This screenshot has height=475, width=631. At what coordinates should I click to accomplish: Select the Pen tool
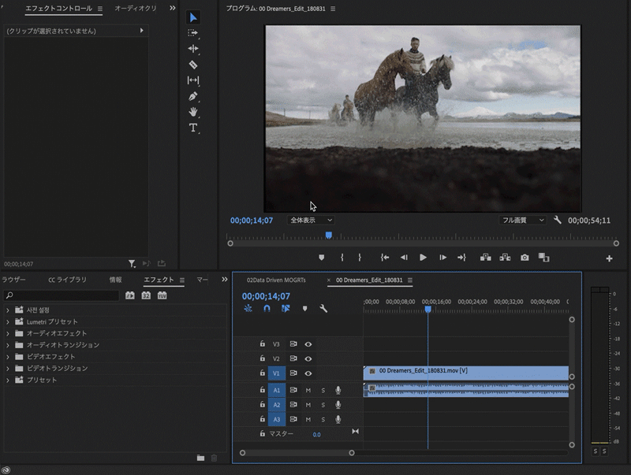pyautogui.click(x=193, y=96)
